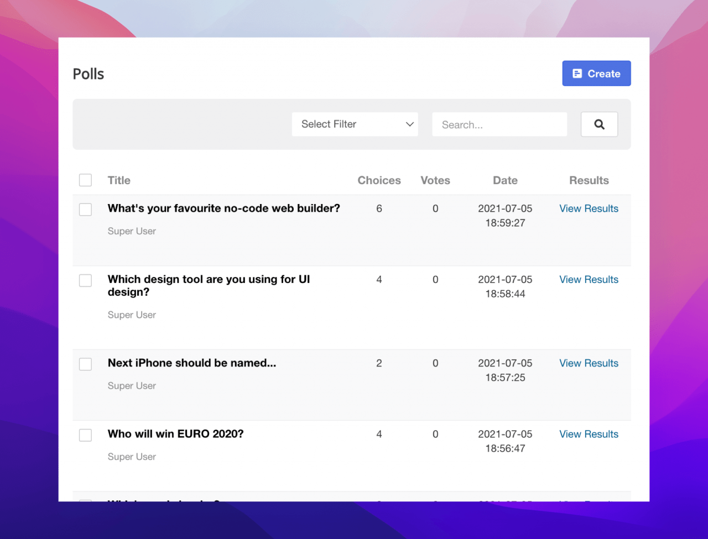The width and height of the screenshot is (708, 539).
Task: View Results for UI design tool poll
Action: 589,280
